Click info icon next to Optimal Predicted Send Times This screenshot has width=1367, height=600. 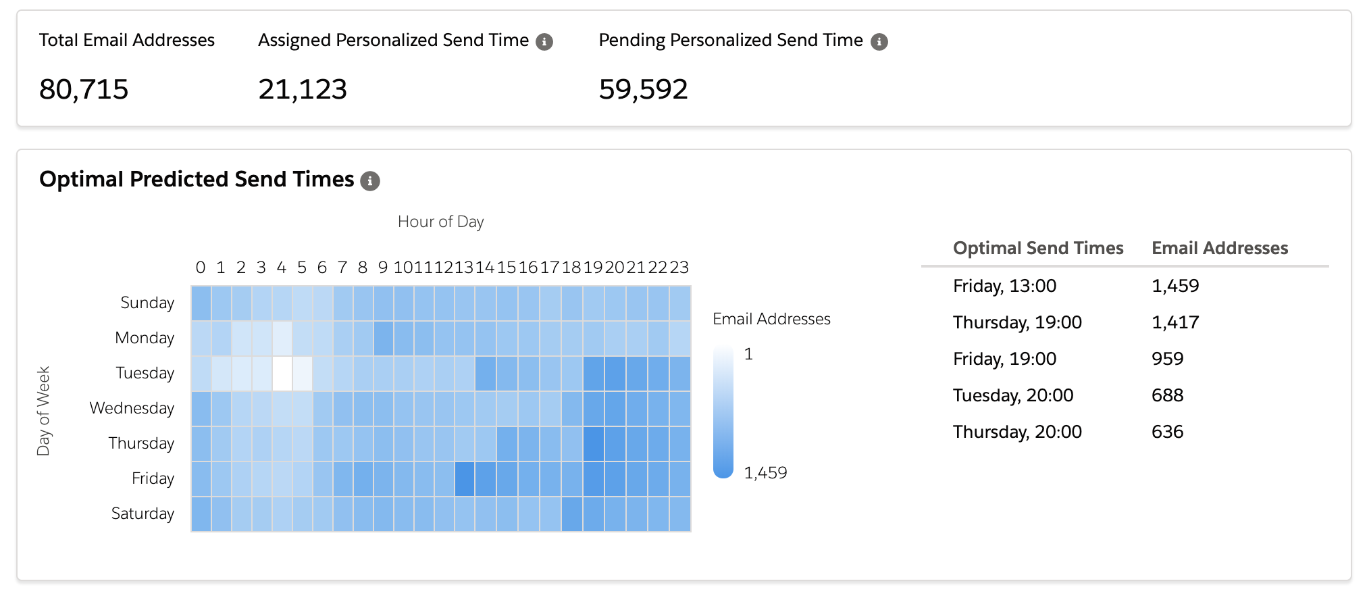click(x=369, y=181)
